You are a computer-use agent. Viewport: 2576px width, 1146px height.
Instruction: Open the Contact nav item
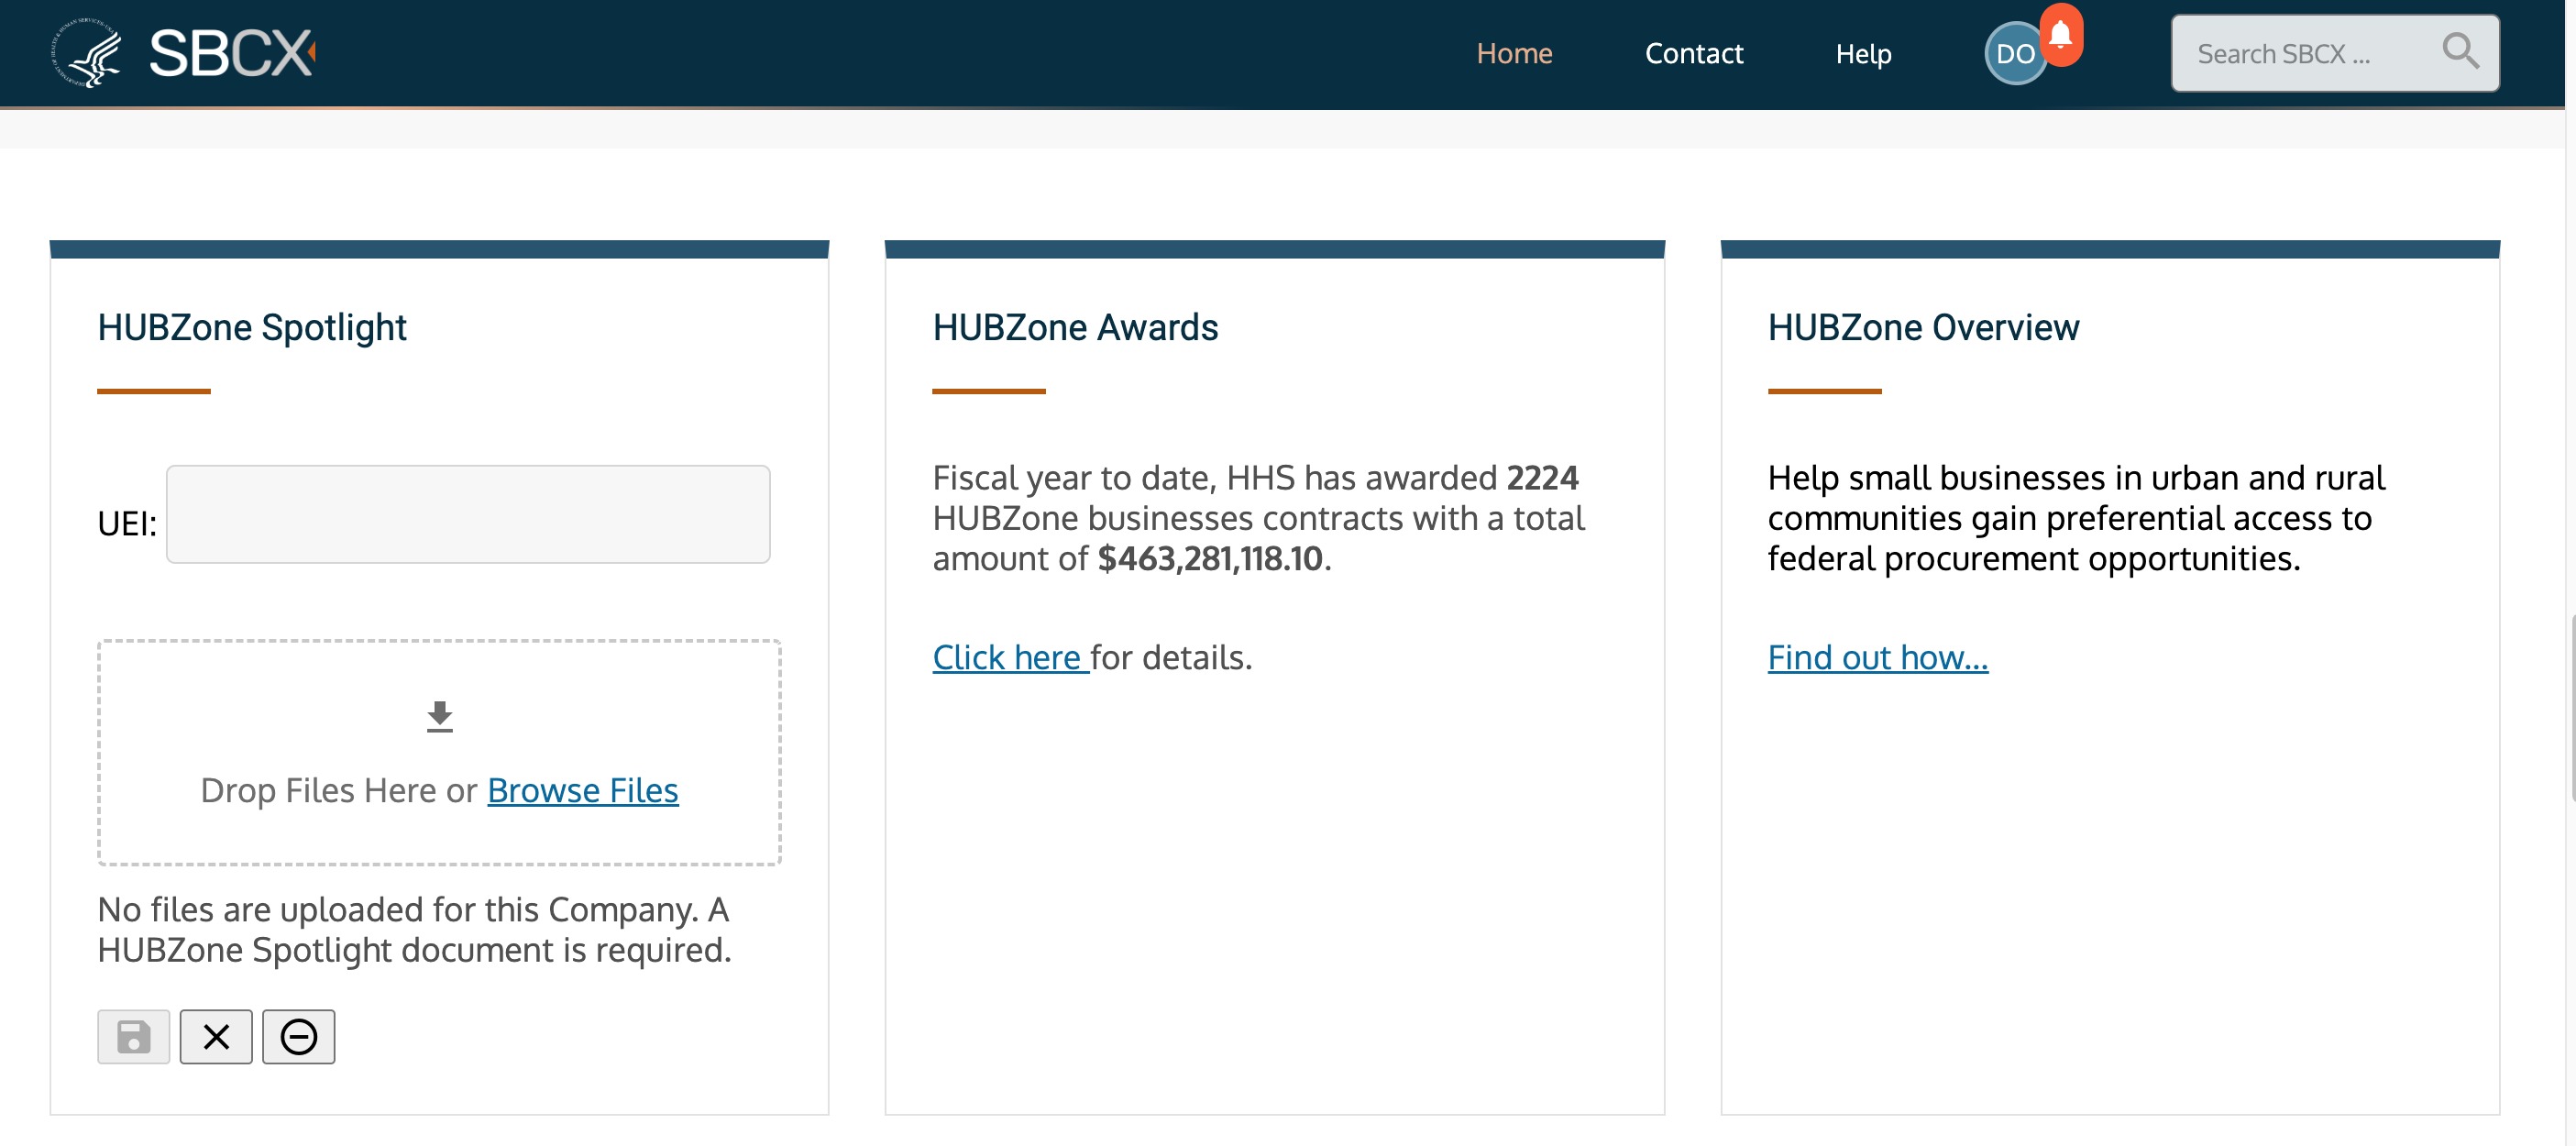coord(1694,54)
